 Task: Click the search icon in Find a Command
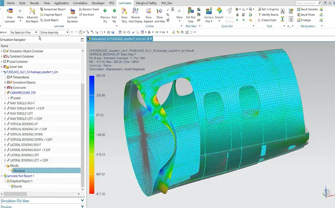click(x=320, y=3)
